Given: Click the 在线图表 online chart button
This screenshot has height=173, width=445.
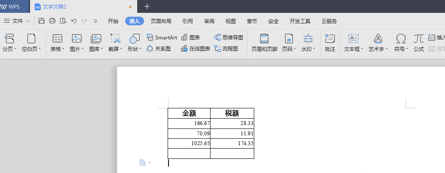Looking at the screenshot, I should (195, 49).
